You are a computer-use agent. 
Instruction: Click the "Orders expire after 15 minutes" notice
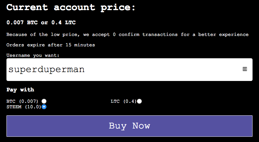pyautogui.click(x=50, y=45)
